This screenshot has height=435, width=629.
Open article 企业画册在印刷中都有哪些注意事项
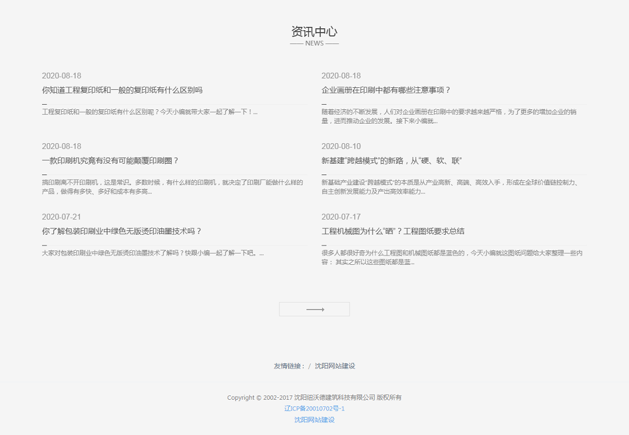[386, 90]
